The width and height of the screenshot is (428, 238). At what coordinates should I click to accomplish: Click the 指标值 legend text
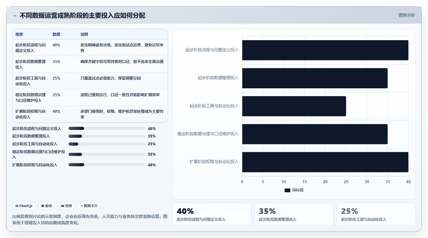pyautogui.click(x=298, y=190)
